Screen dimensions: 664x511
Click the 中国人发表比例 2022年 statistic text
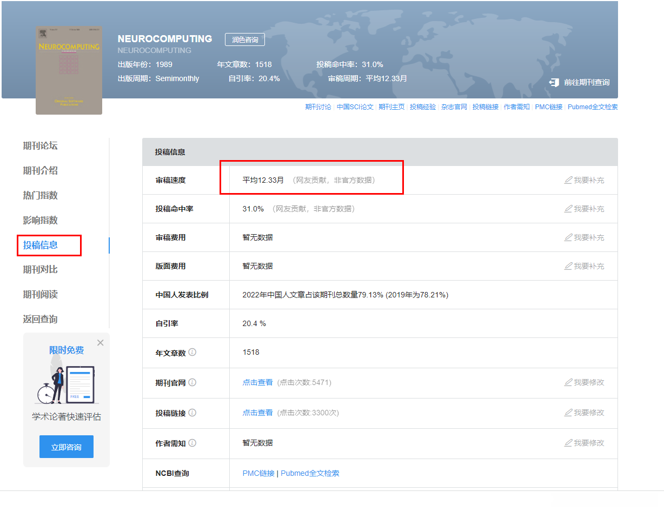[x=346, y=295]
